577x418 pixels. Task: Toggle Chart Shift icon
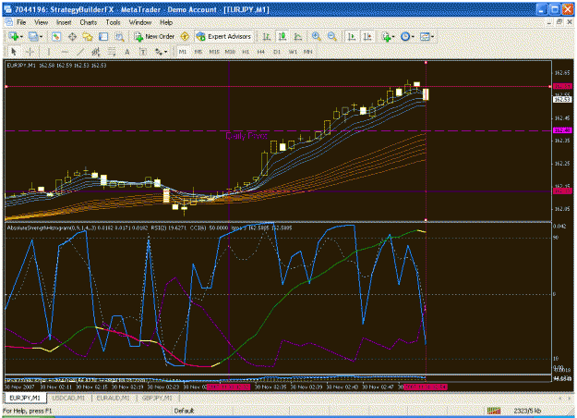coord(367,36)
